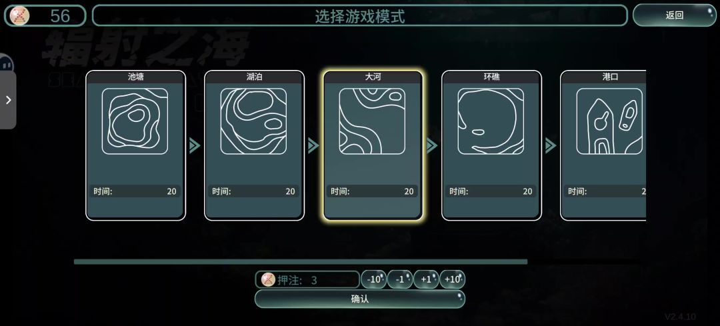Click the arrow between 湖泊 and 大河
The image size is (720, 326).
pyautogui.click(x=313, y=146)
